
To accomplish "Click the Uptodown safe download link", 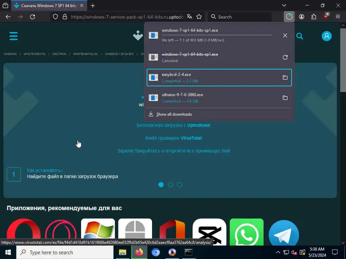I will 173,125.
